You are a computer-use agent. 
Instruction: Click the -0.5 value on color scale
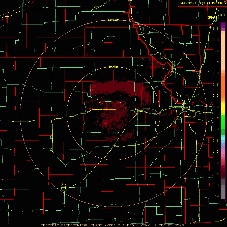pyautogui.click(x=215, y=174)
